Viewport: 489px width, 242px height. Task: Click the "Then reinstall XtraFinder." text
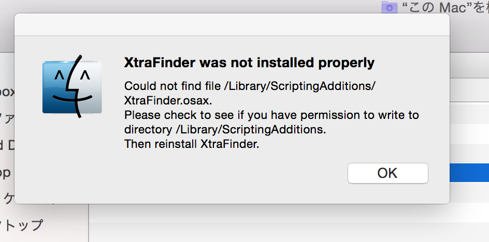[x=192, y=144]
